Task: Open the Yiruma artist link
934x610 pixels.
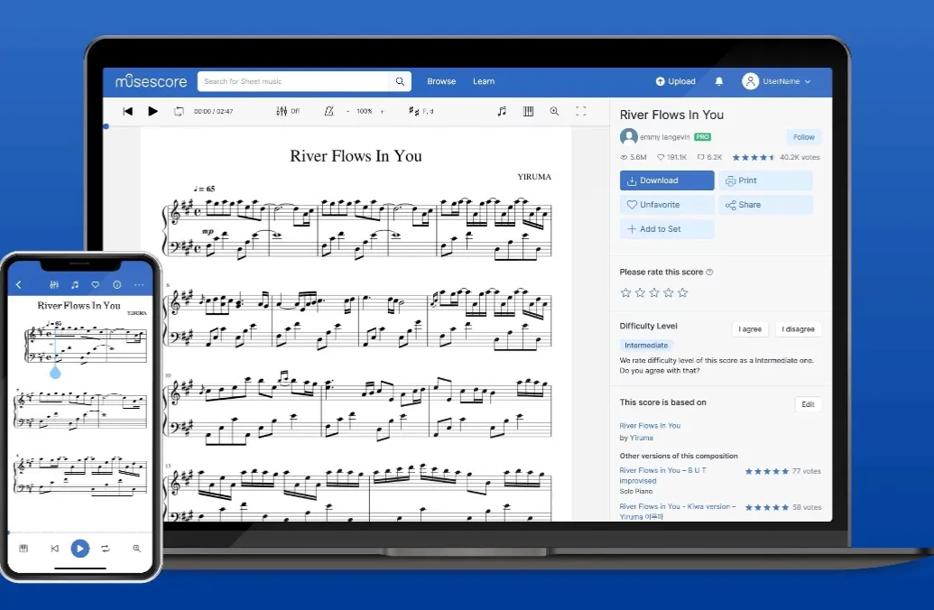Action: pyautogui.click(x=642, y=438)
